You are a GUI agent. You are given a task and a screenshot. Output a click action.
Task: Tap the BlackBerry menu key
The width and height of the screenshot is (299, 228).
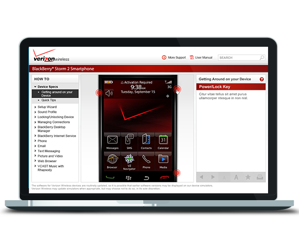[x=129, y=178]
